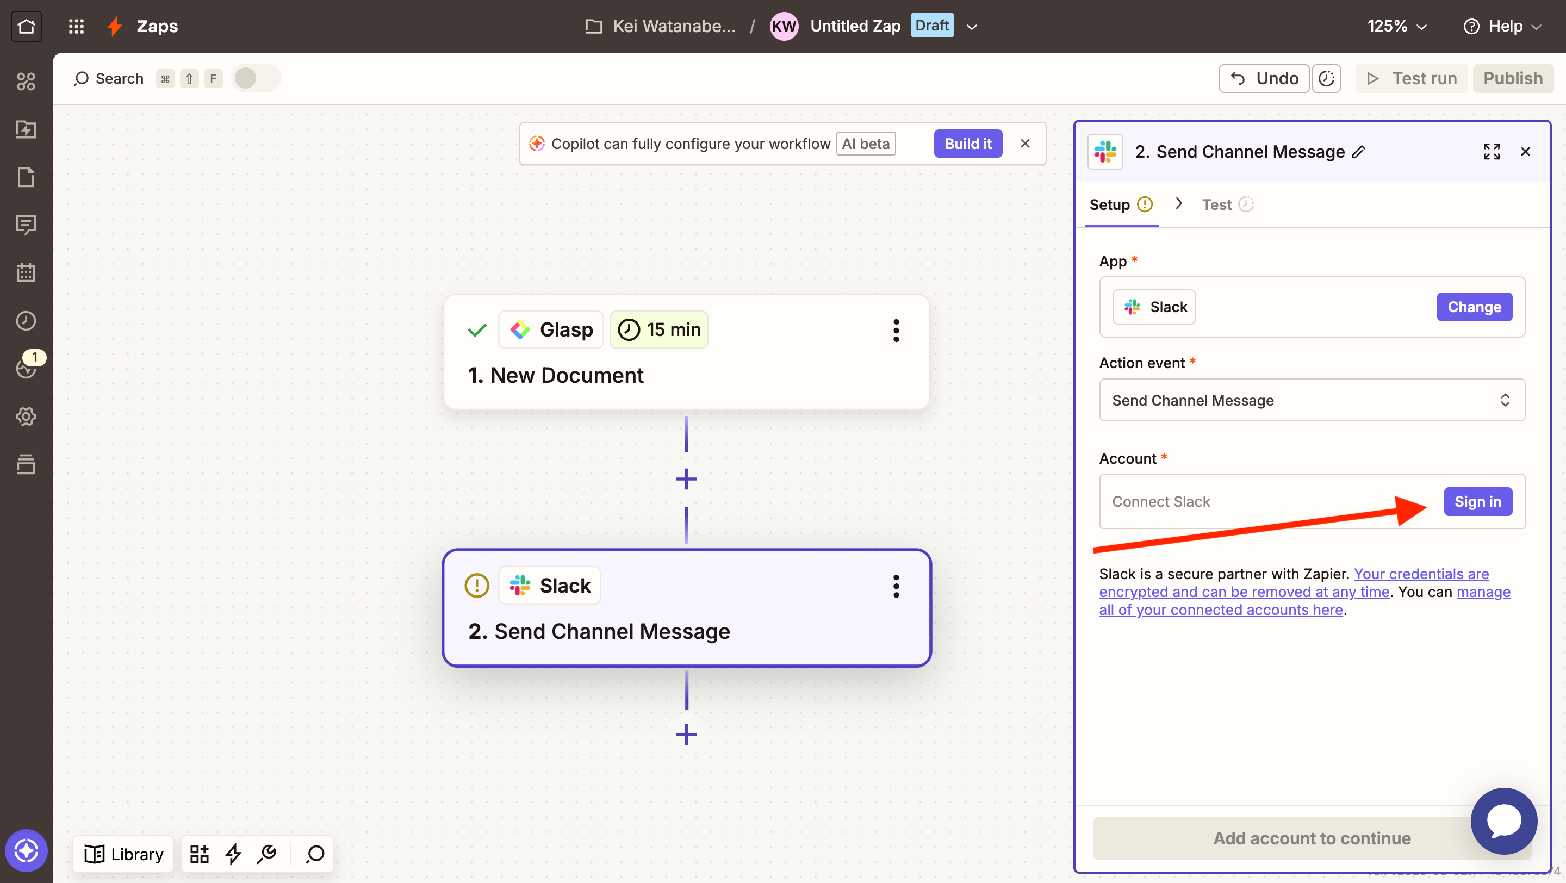Click the expand panel fullscreen icon
This screenshot has height=883, width=1566.
(1491, 151)
